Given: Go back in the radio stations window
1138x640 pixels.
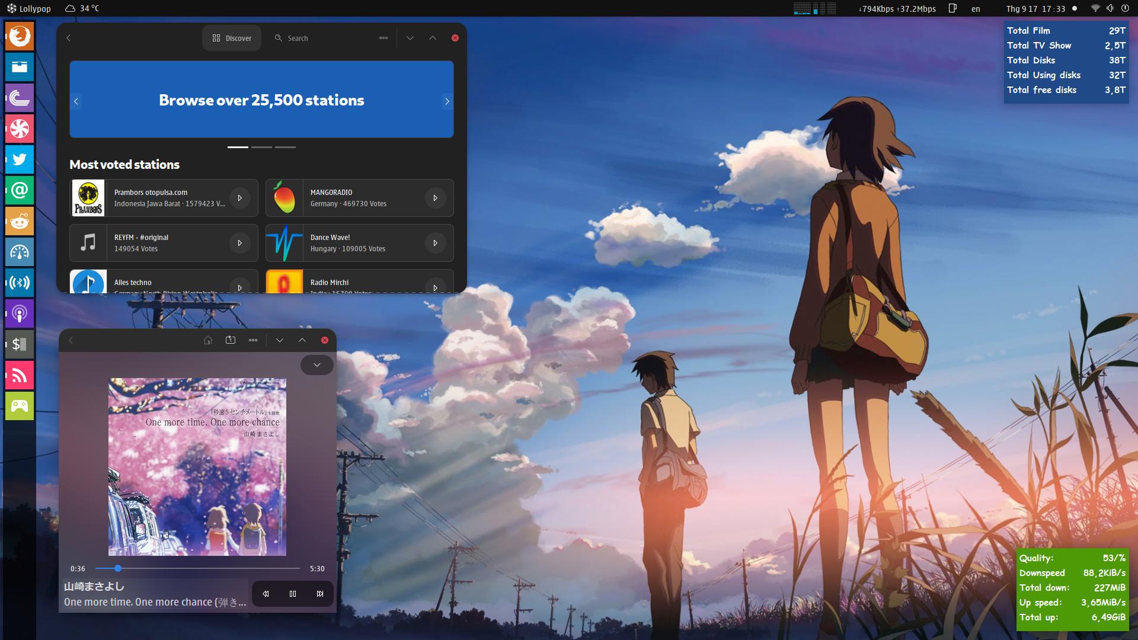Looking at the screenshot, I should pyautogui.click(x=69, y=38).
